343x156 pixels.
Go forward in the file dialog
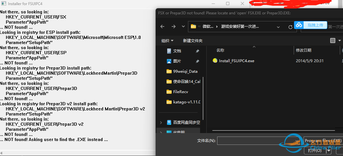[174, 26]
